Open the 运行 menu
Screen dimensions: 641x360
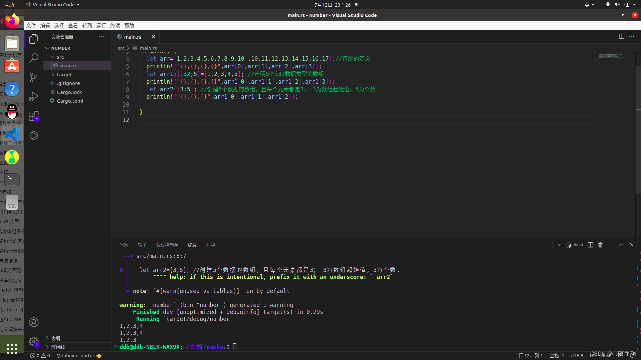(x=101, y=26)
